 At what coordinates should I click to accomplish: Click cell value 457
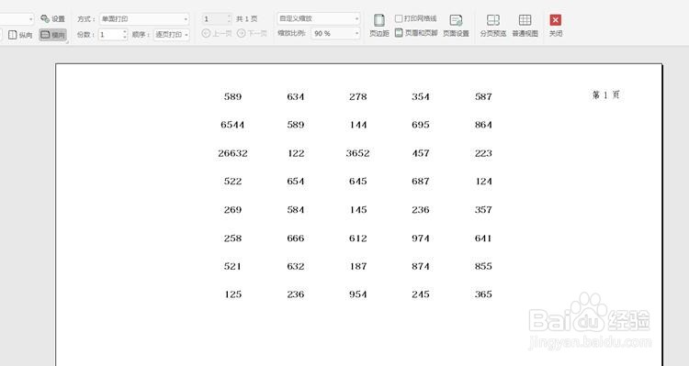421,153
